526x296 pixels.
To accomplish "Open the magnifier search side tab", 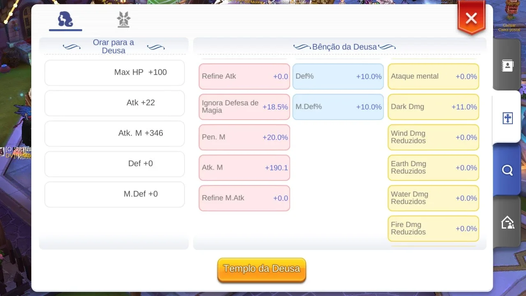I will 508,170.
